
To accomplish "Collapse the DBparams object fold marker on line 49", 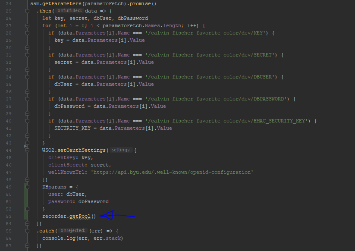I will [28, 187].
